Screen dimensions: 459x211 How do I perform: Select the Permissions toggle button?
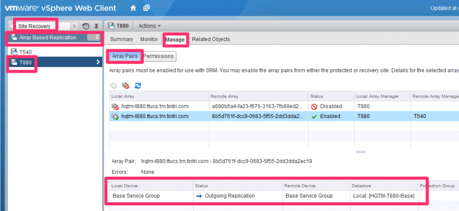(x=158, y=56)
